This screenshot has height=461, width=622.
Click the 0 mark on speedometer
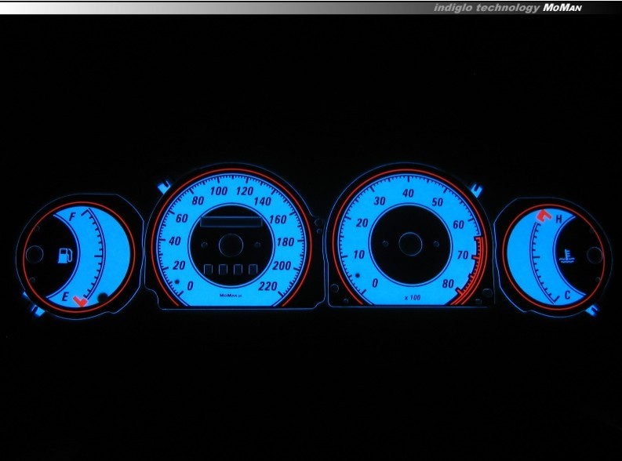tap(190, 287)
